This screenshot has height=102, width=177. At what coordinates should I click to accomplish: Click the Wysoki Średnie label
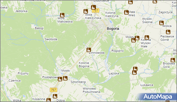pos(147,20)
